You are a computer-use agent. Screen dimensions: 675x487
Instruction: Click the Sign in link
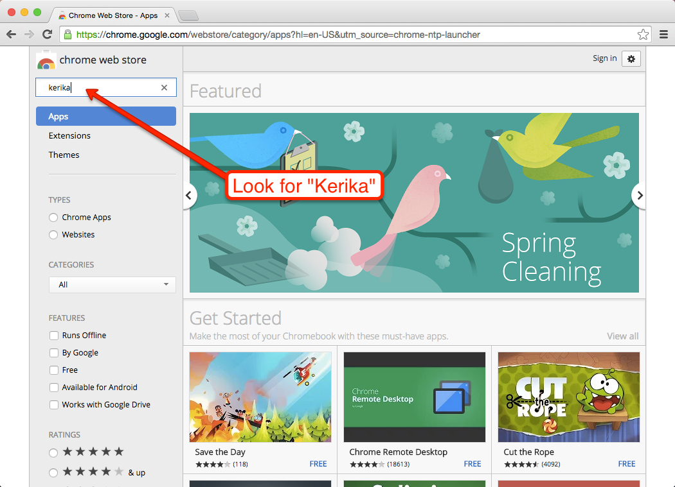[x=604, y=58]
